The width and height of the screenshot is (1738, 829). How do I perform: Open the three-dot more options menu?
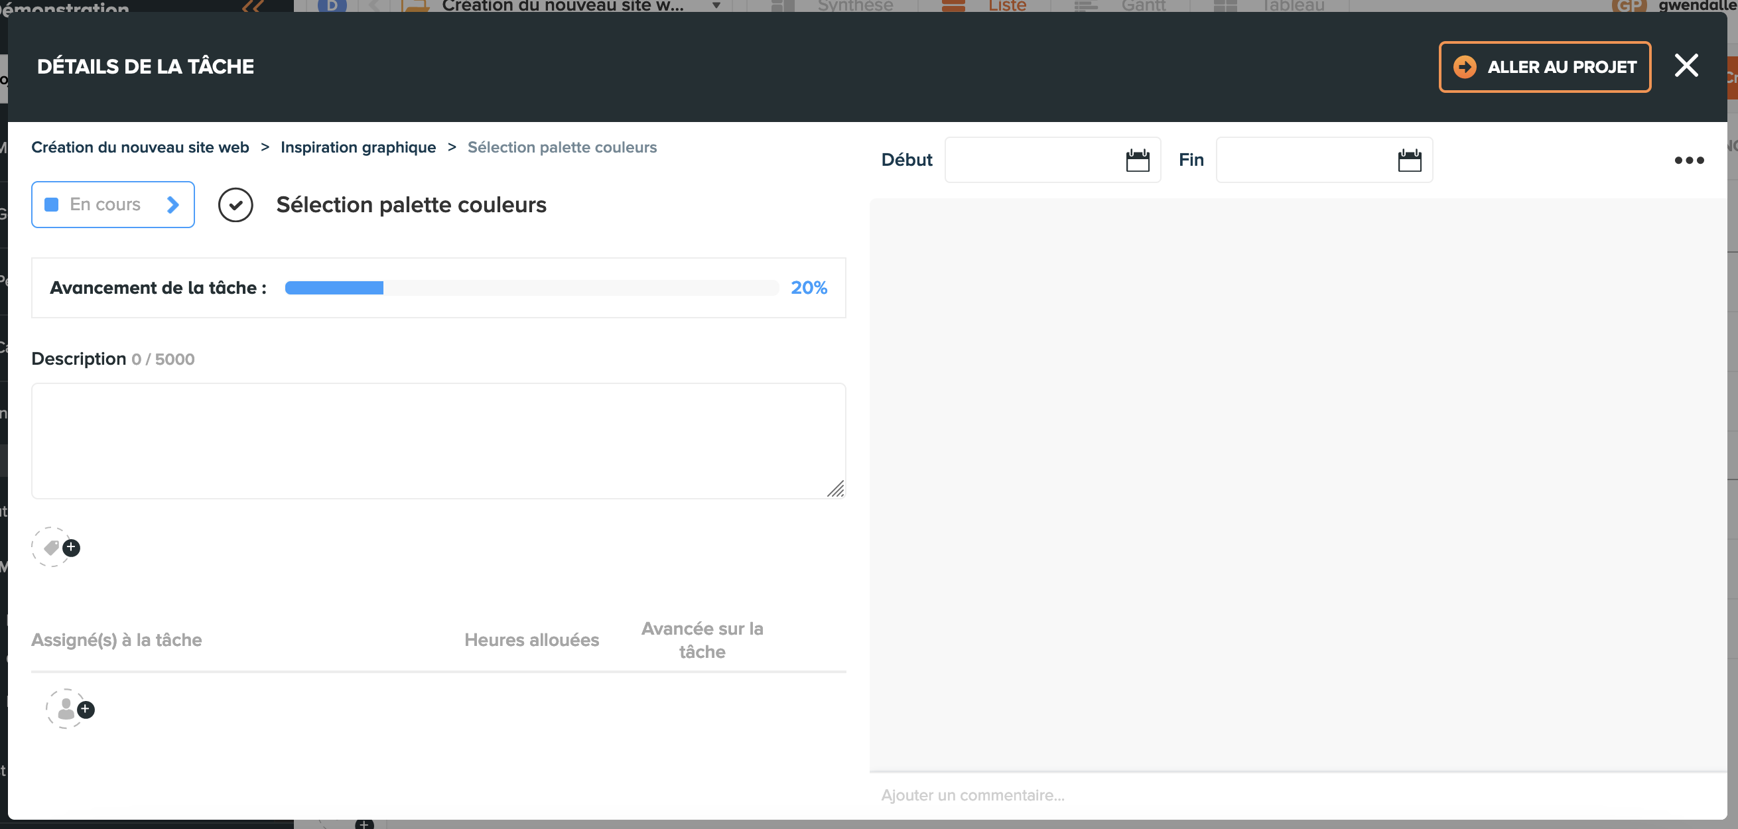point(1689,160)
